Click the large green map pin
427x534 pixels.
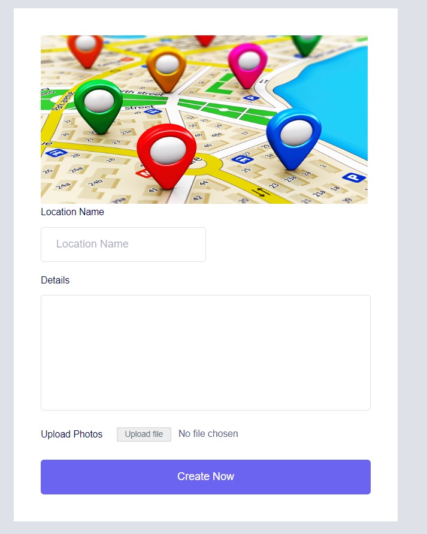(x=99, y=106)
